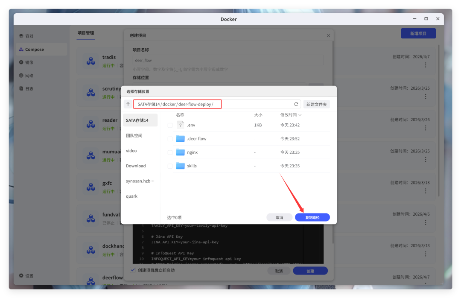
Task: Click the nginx folder icon
Action: (180, 152)
